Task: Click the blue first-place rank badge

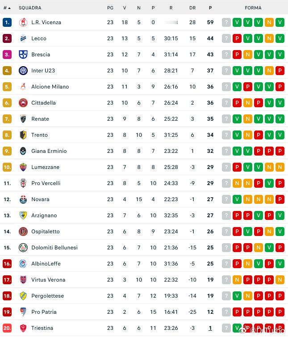Action: 7,22
